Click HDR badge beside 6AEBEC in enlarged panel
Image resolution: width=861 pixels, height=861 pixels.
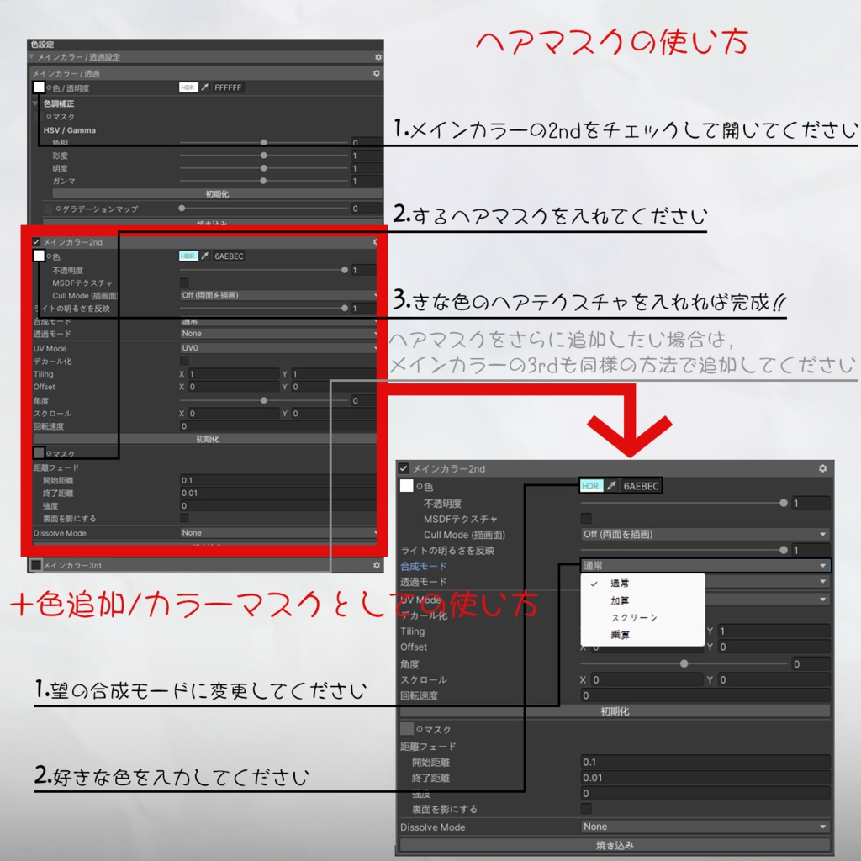pos(590,486)
